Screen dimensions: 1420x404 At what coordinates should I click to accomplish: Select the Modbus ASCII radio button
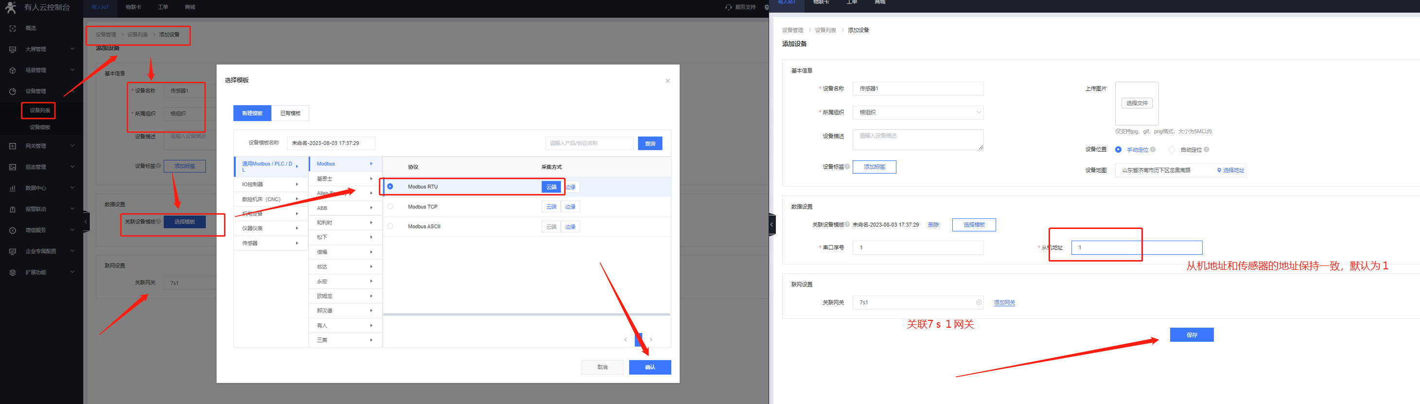[390, 227]
